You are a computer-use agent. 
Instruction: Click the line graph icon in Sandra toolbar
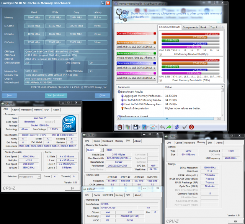[152, 127]
